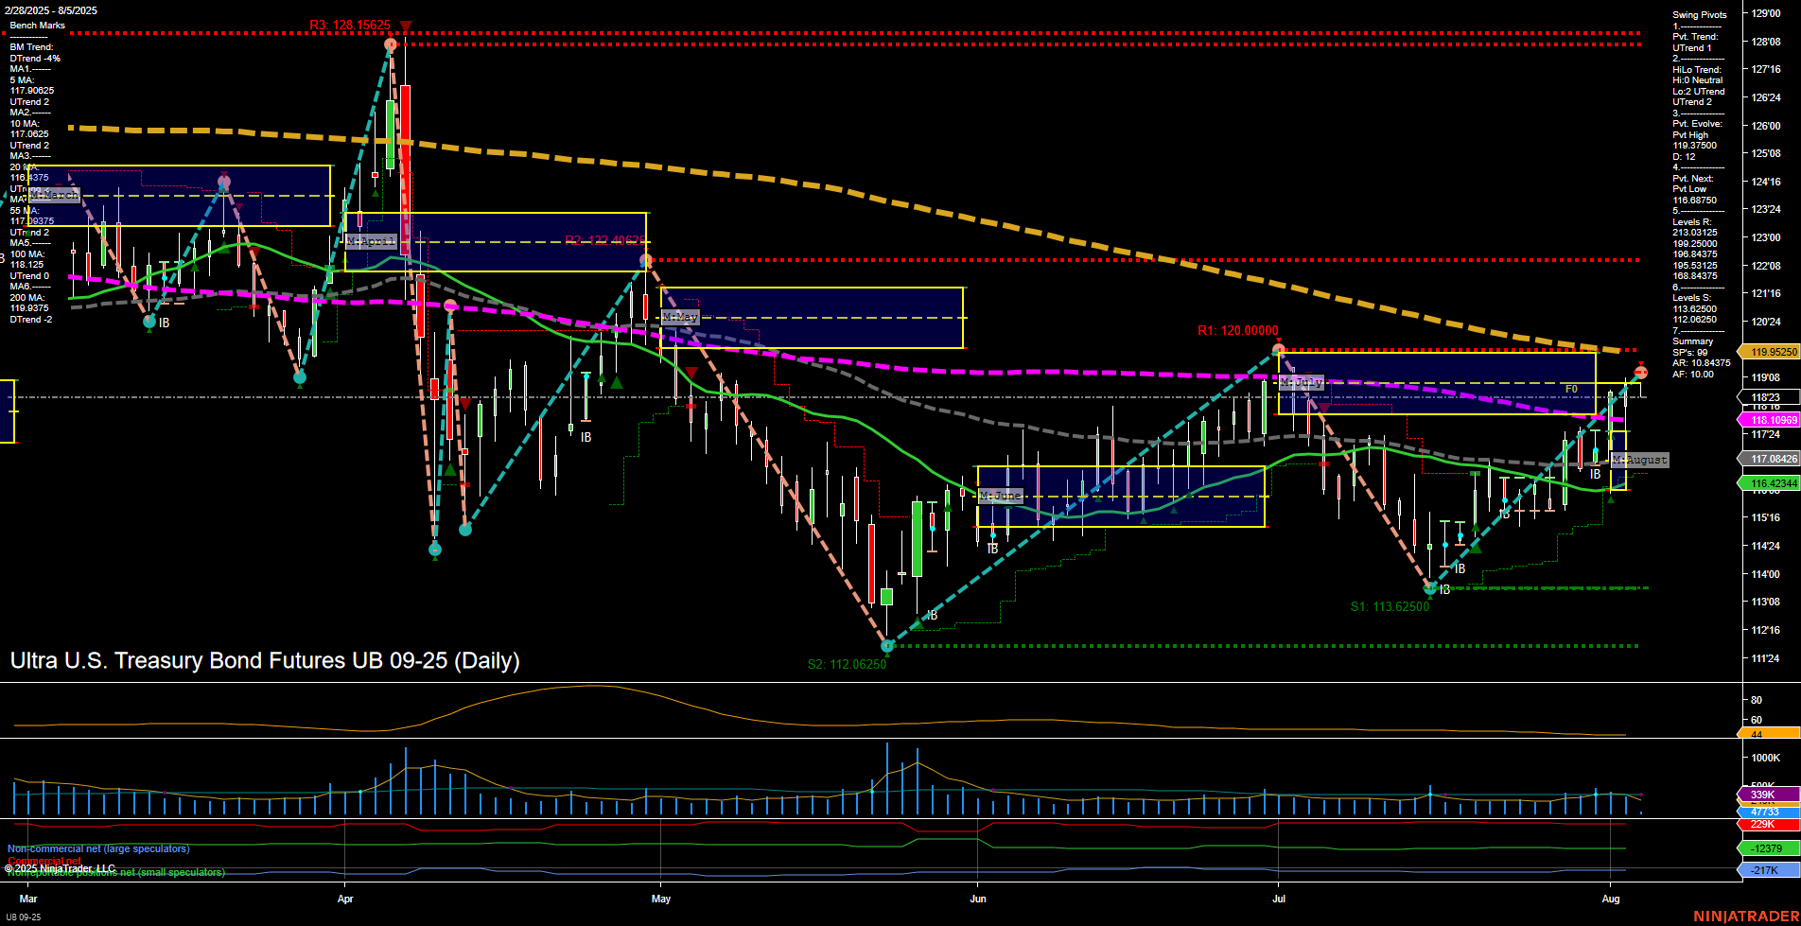Click the pink circle marker at March high

tap(224, 180)
